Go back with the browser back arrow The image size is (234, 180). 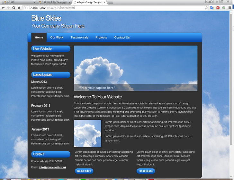[x=3, y=8]
